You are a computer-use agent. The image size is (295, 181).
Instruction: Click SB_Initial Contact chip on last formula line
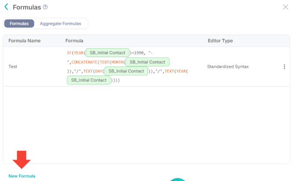[88, 80]
